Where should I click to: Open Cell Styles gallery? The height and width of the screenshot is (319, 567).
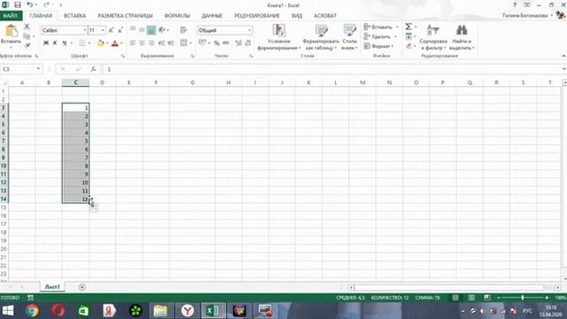click(349, 37)
